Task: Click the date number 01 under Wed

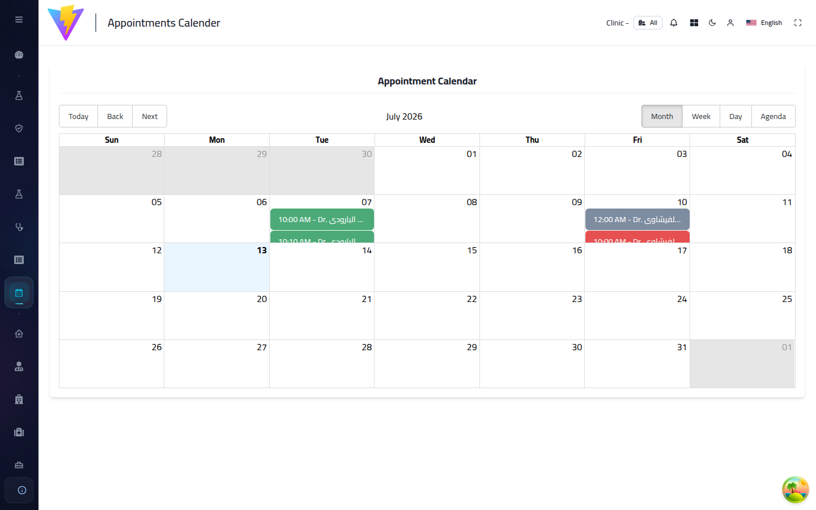Action: click(471, 154)
